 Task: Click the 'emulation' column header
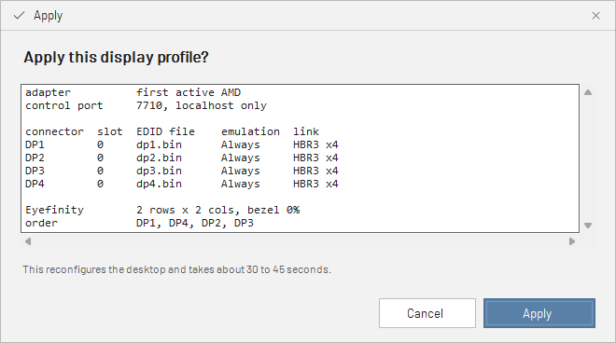click(250, 131)
